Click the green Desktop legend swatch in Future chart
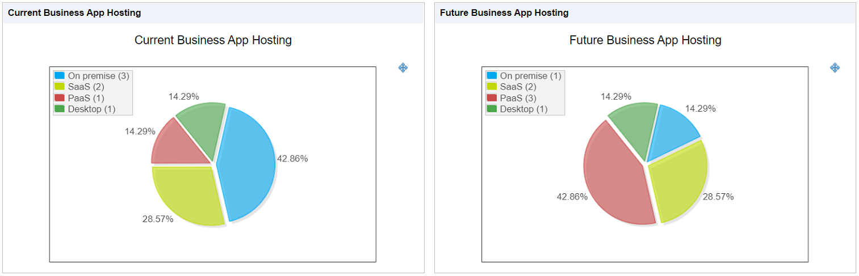 [x=492, y=109]
